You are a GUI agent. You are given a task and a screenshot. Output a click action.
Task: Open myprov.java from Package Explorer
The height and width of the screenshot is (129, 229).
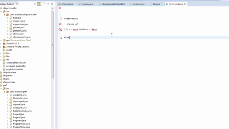coord(19,21)
